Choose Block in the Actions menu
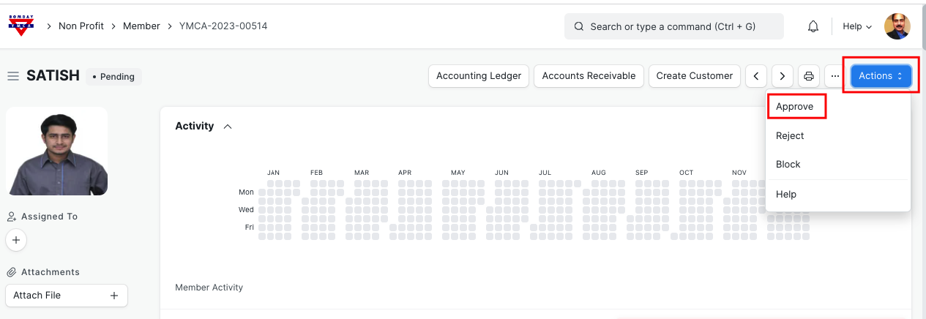 point(788,165)
